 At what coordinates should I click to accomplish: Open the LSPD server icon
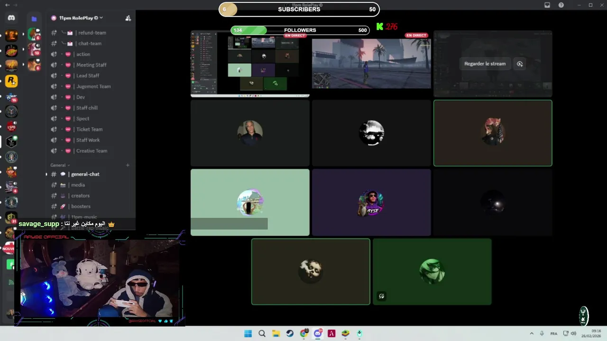[11, 126]
